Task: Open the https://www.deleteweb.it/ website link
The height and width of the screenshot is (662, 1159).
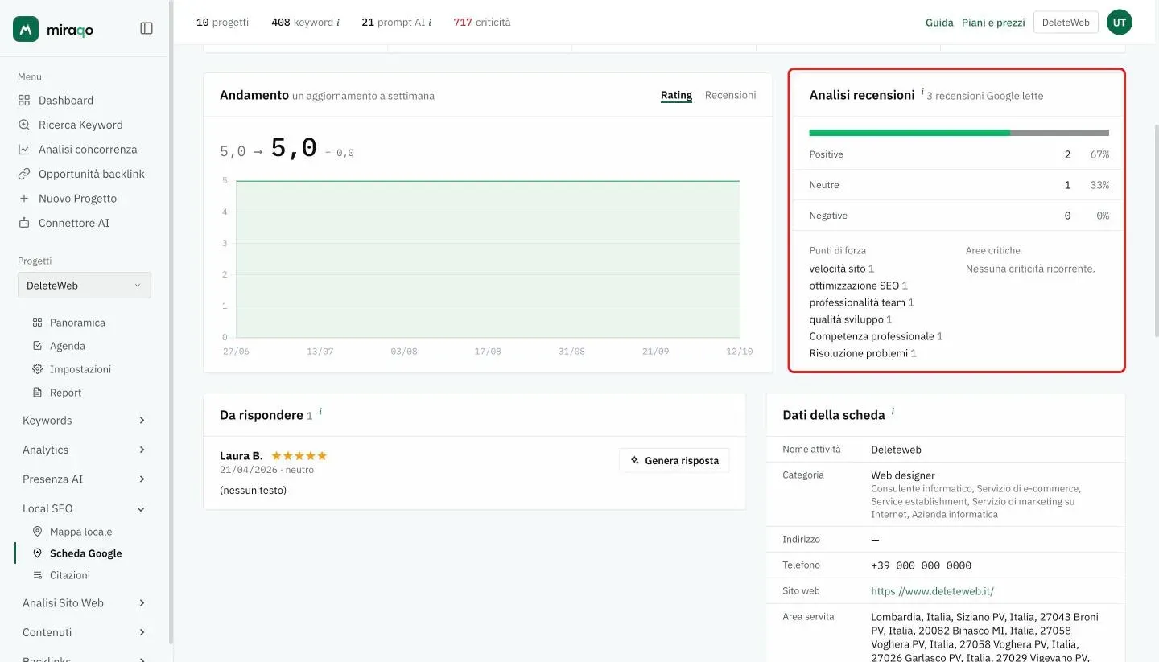Action: (x=932, y=591)
